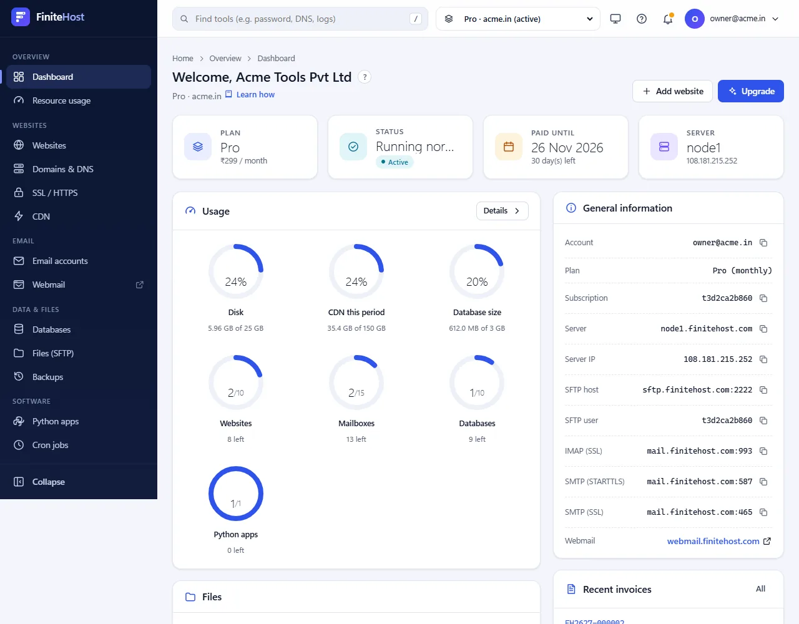Click the help icon beside Welcome heading
The image size is (799, 624).
tap(365, 77)
